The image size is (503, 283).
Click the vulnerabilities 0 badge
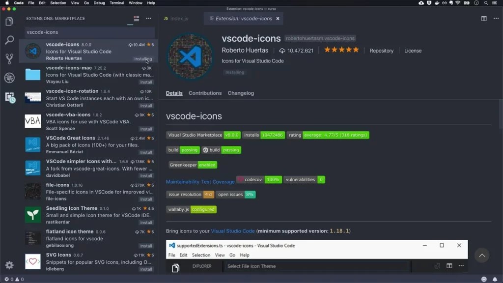coord(305,180)
